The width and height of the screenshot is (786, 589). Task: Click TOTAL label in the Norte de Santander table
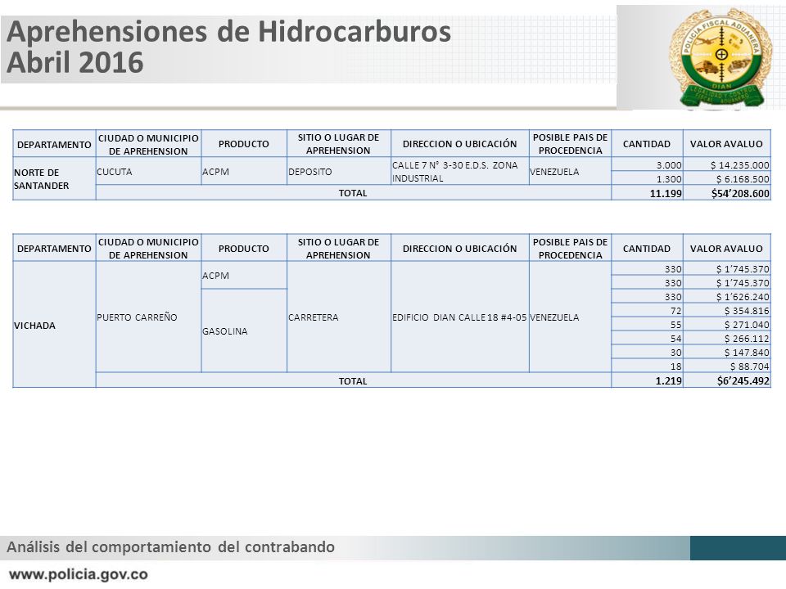pos(353,193)
